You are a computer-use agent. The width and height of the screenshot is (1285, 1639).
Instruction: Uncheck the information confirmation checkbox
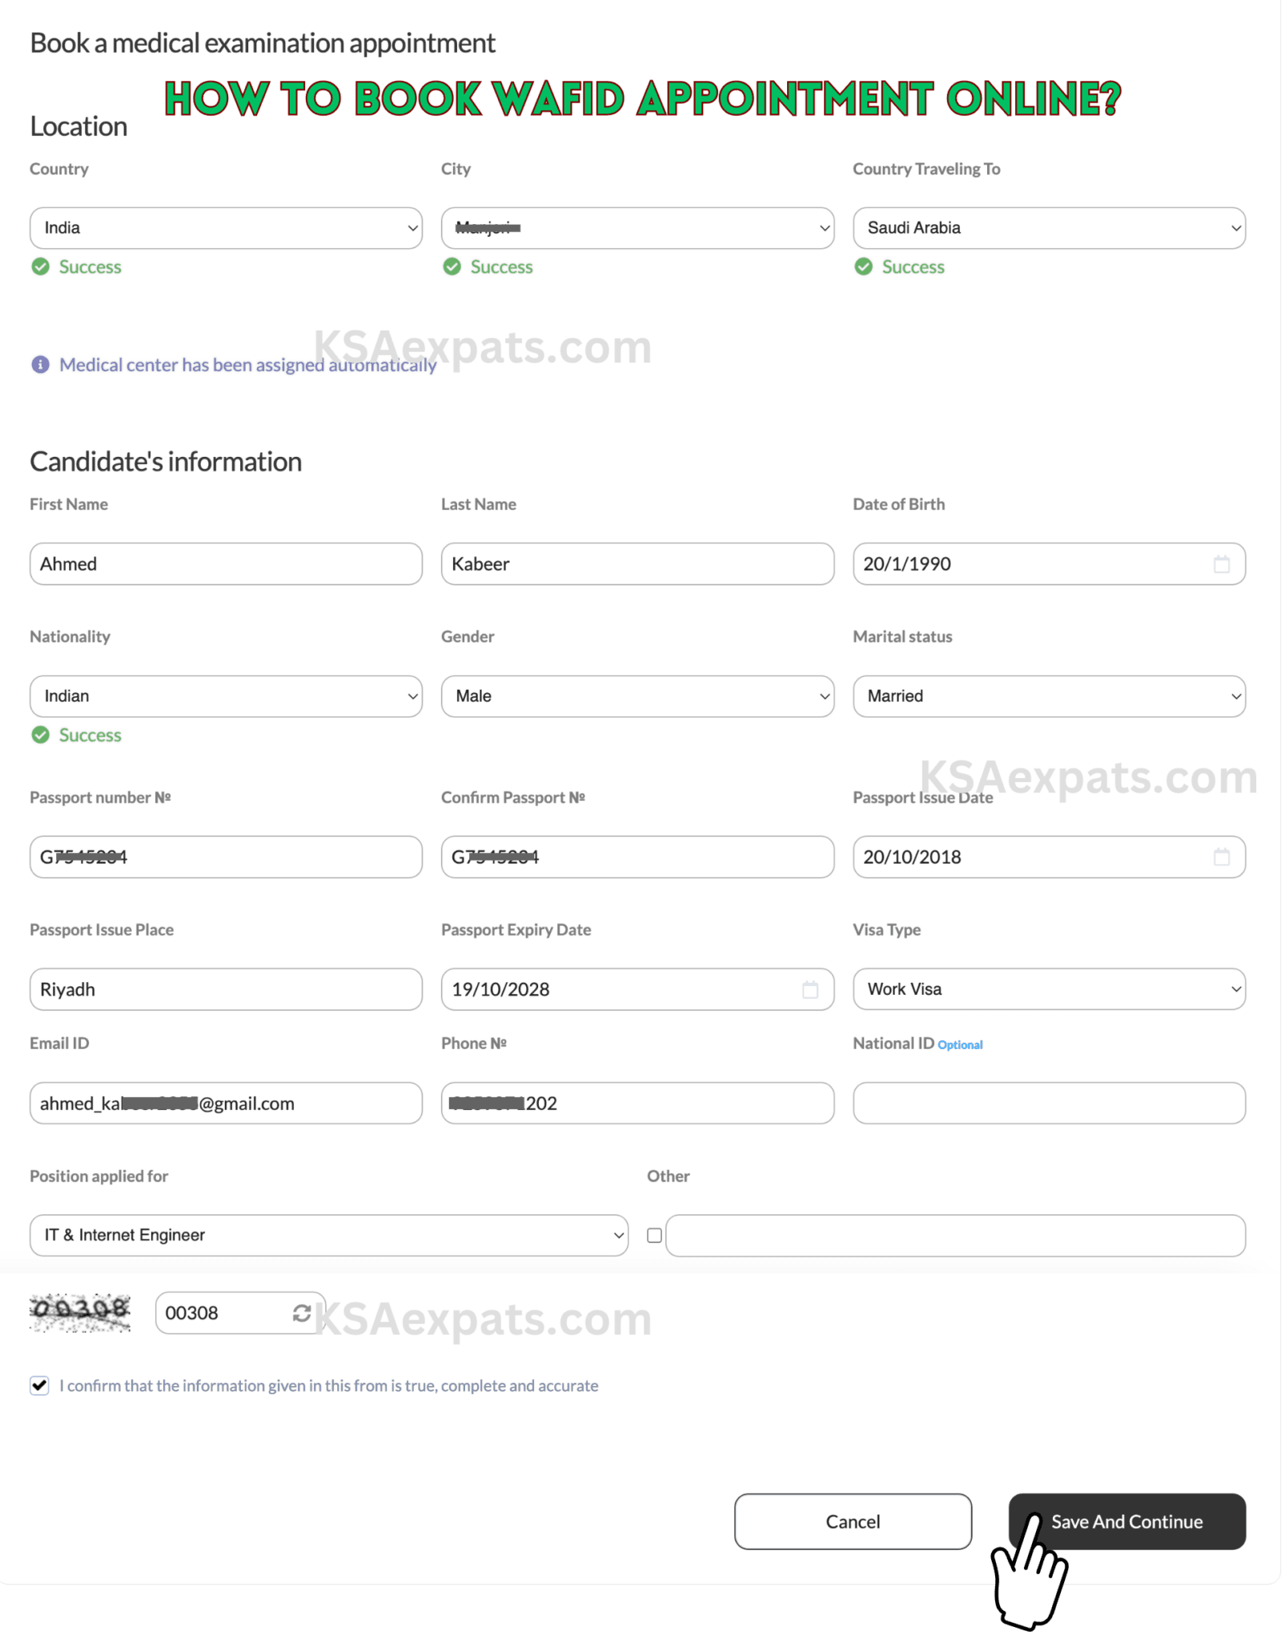[x=39, y=1385]
